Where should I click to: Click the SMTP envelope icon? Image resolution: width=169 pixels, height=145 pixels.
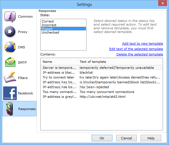(10, 62)
